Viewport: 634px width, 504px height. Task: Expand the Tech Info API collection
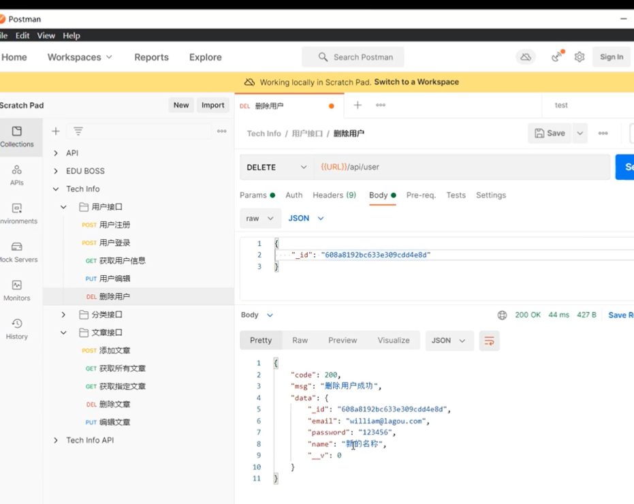point(56,440)
